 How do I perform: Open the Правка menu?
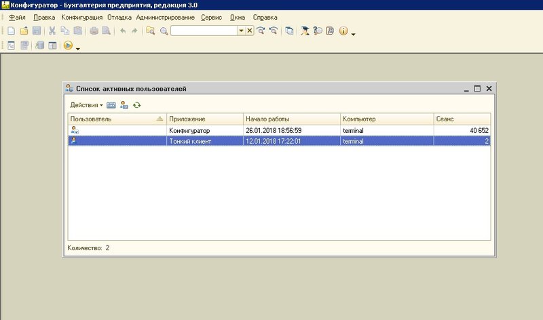pyautogui.click(x=44, y=18)
